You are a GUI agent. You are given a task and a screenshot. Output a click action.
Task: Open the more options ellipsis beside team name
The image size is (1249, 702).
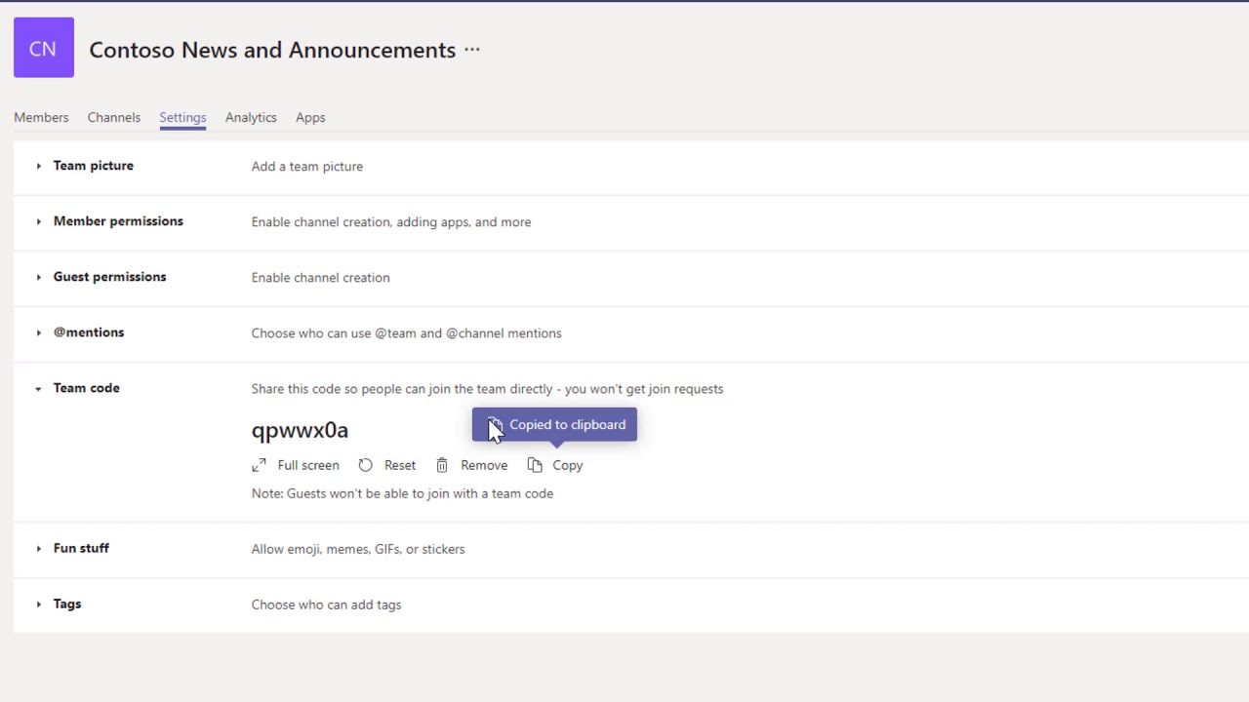pyautogui.click(x=472, y=50)
